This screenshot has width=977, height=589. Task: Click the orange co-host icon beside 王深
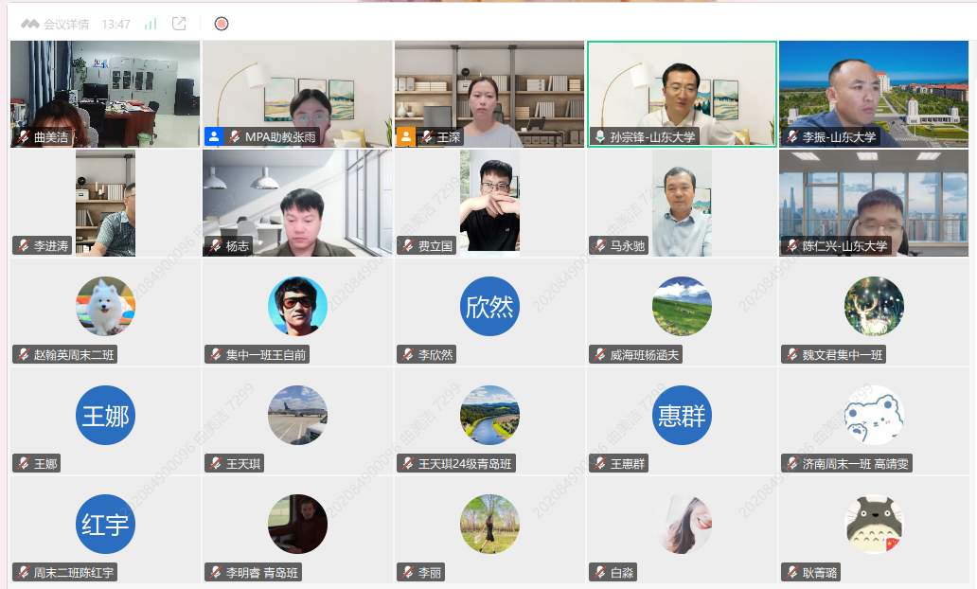(x=406, y=136)
